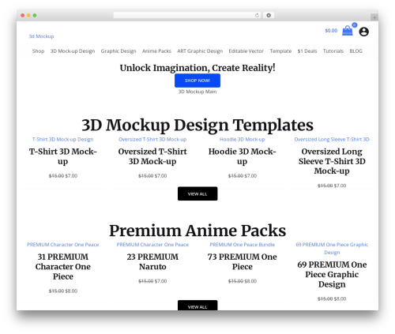Open the T-Shirt 3D Mock-up product title

[x=63, y=156]
